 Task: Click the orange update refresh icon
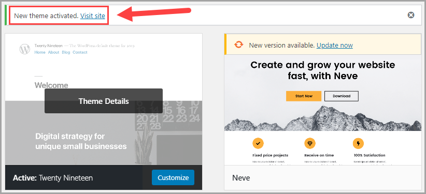238,45
